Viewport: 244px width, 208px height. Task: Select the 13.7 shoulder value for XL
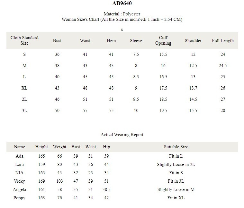193,88
